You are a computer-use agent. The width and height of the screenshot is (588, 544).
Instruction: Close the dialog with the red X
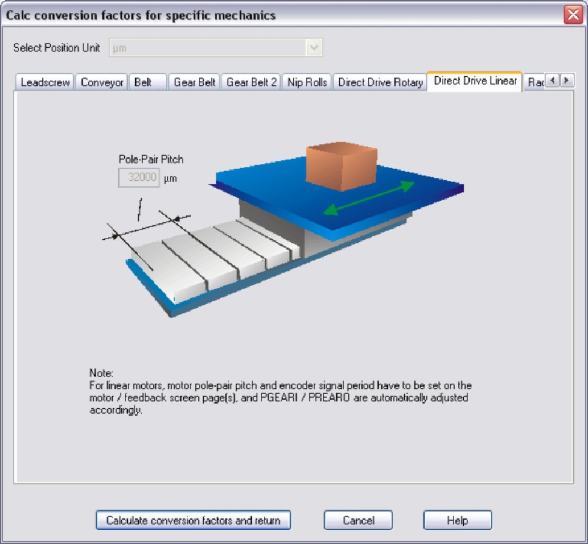(x=573, y=15)
